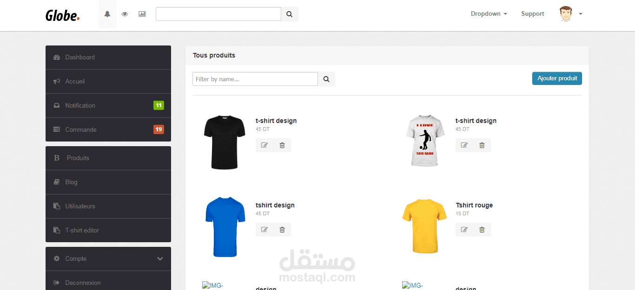Open the yellow Tshirt rouge thumbnail
Viewport: 635px width, 290px height.
(x=424, y=226)
